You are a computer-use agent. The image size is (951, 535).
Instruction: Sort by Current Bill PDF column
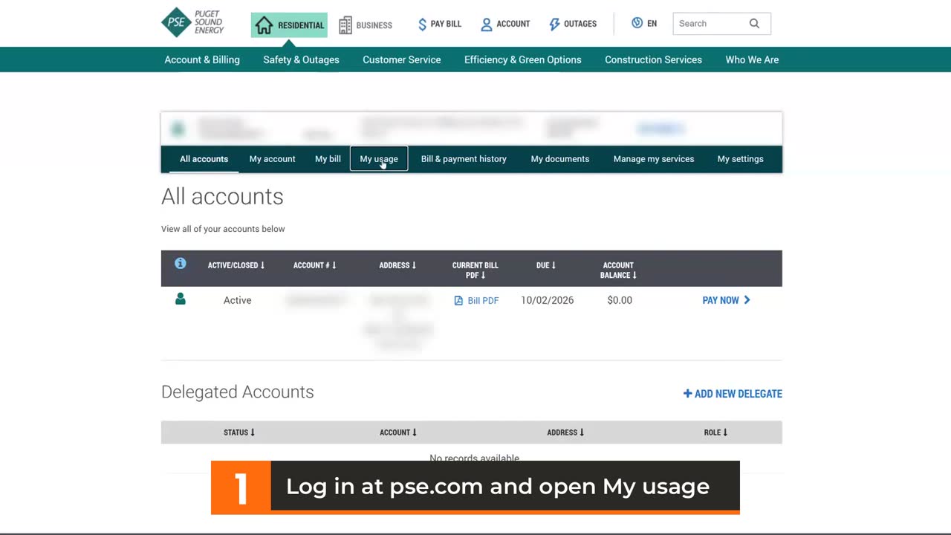pos(475,270)
